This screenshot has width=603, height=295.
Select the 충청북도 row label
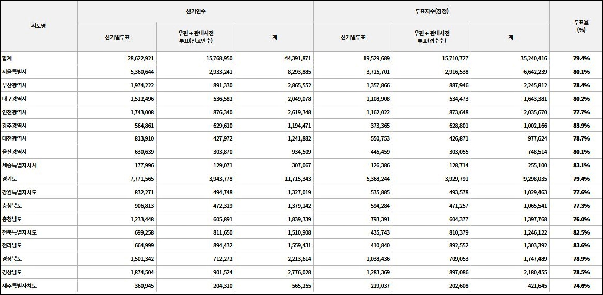(11, 206)
